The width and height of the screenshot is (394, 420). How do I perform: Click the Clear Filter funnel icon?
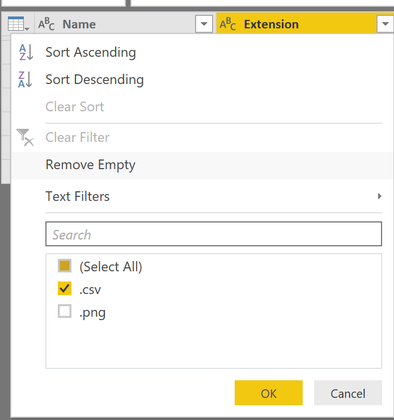pos(25,137)
